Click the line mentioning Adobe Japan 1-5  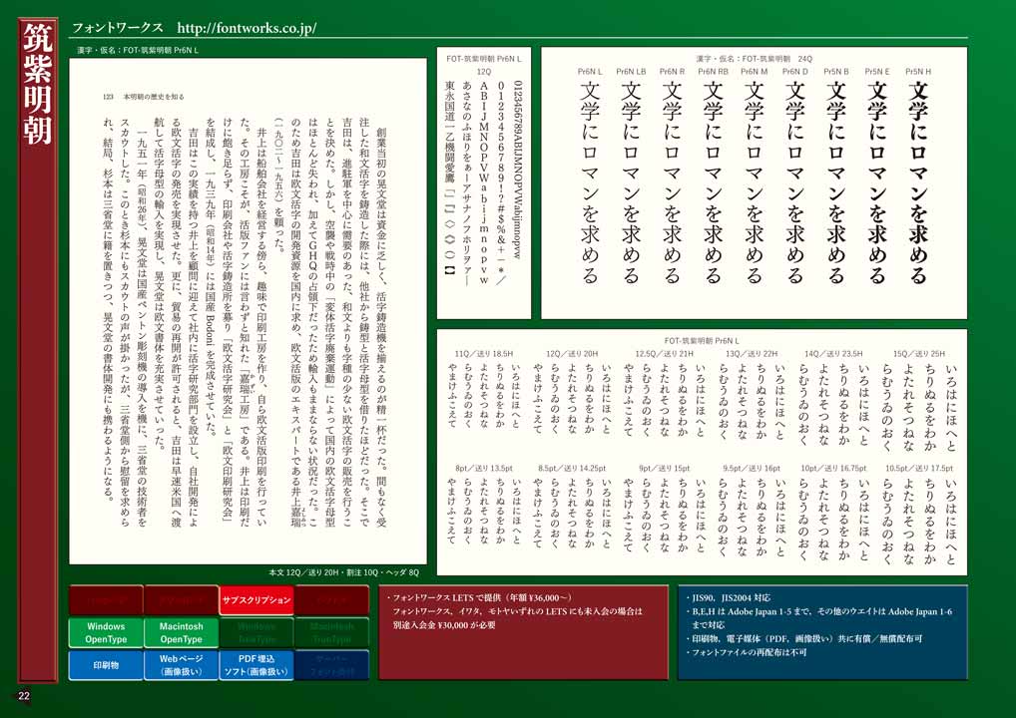pyautogui.click(x=821, y=611)
